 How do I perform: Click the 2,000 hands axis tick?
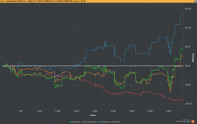[76, 111]
